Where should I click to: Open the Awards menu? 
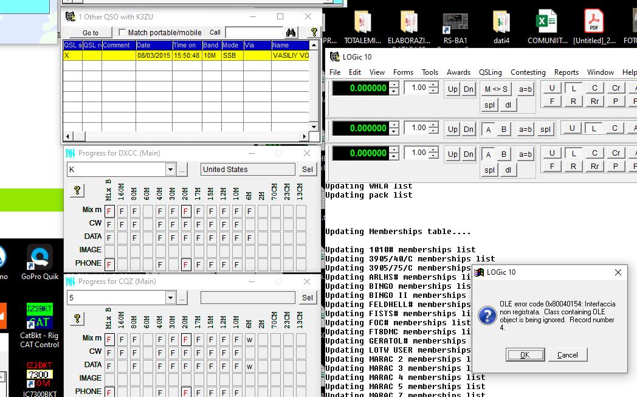click(458, 72)
